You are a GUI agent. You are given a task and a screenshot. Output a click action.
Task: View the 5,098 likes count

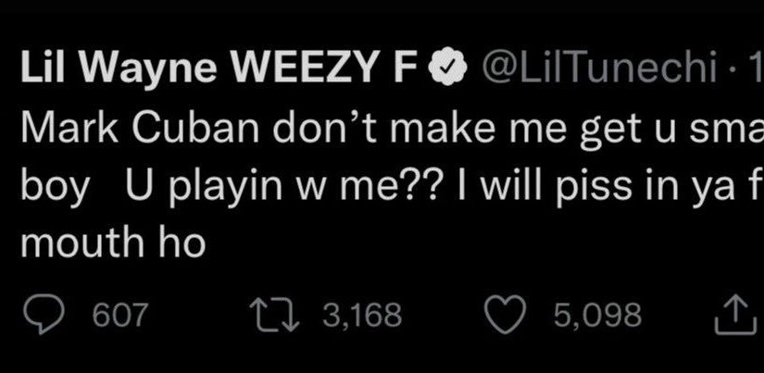point(598,315)
